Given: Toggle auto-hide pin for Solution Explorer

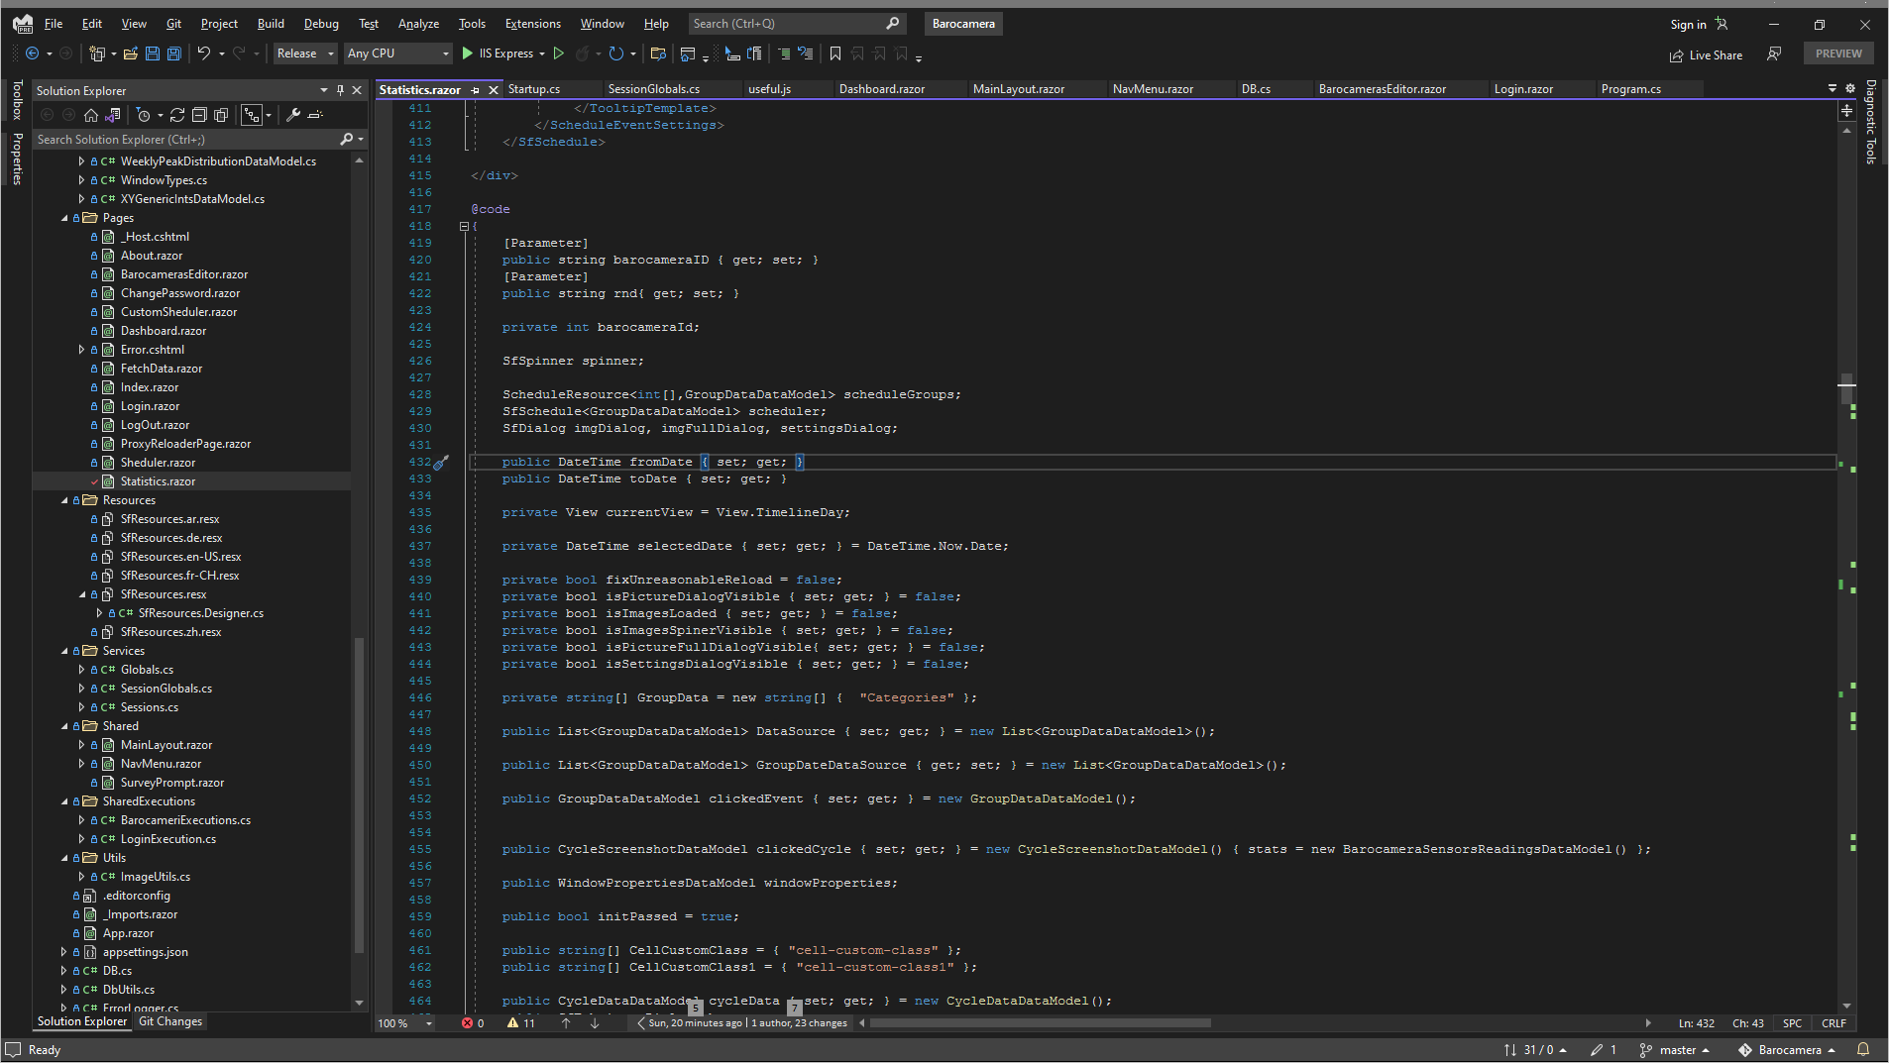Looking at the screenshot, I should [x=340, y=90].
